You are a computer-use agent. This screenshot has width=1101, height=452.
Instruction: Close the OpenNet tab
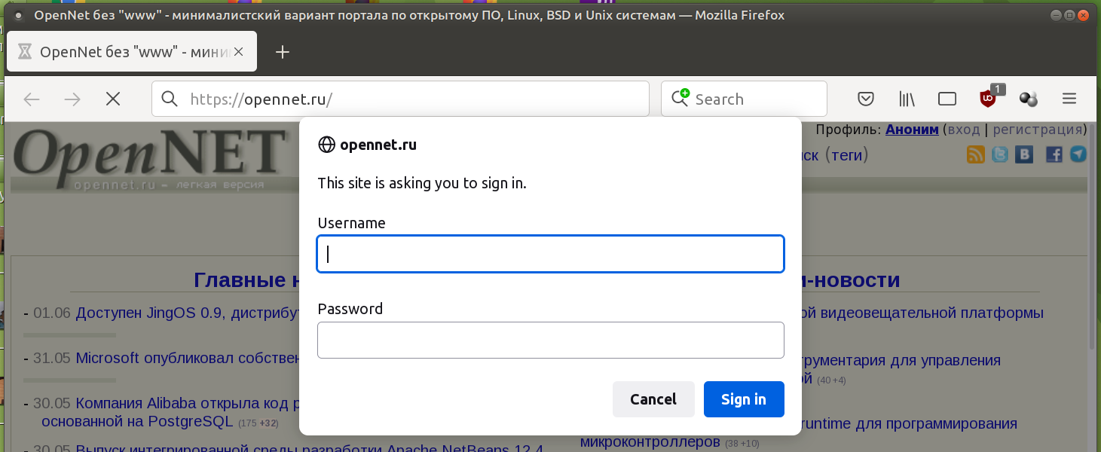point(239,52)
